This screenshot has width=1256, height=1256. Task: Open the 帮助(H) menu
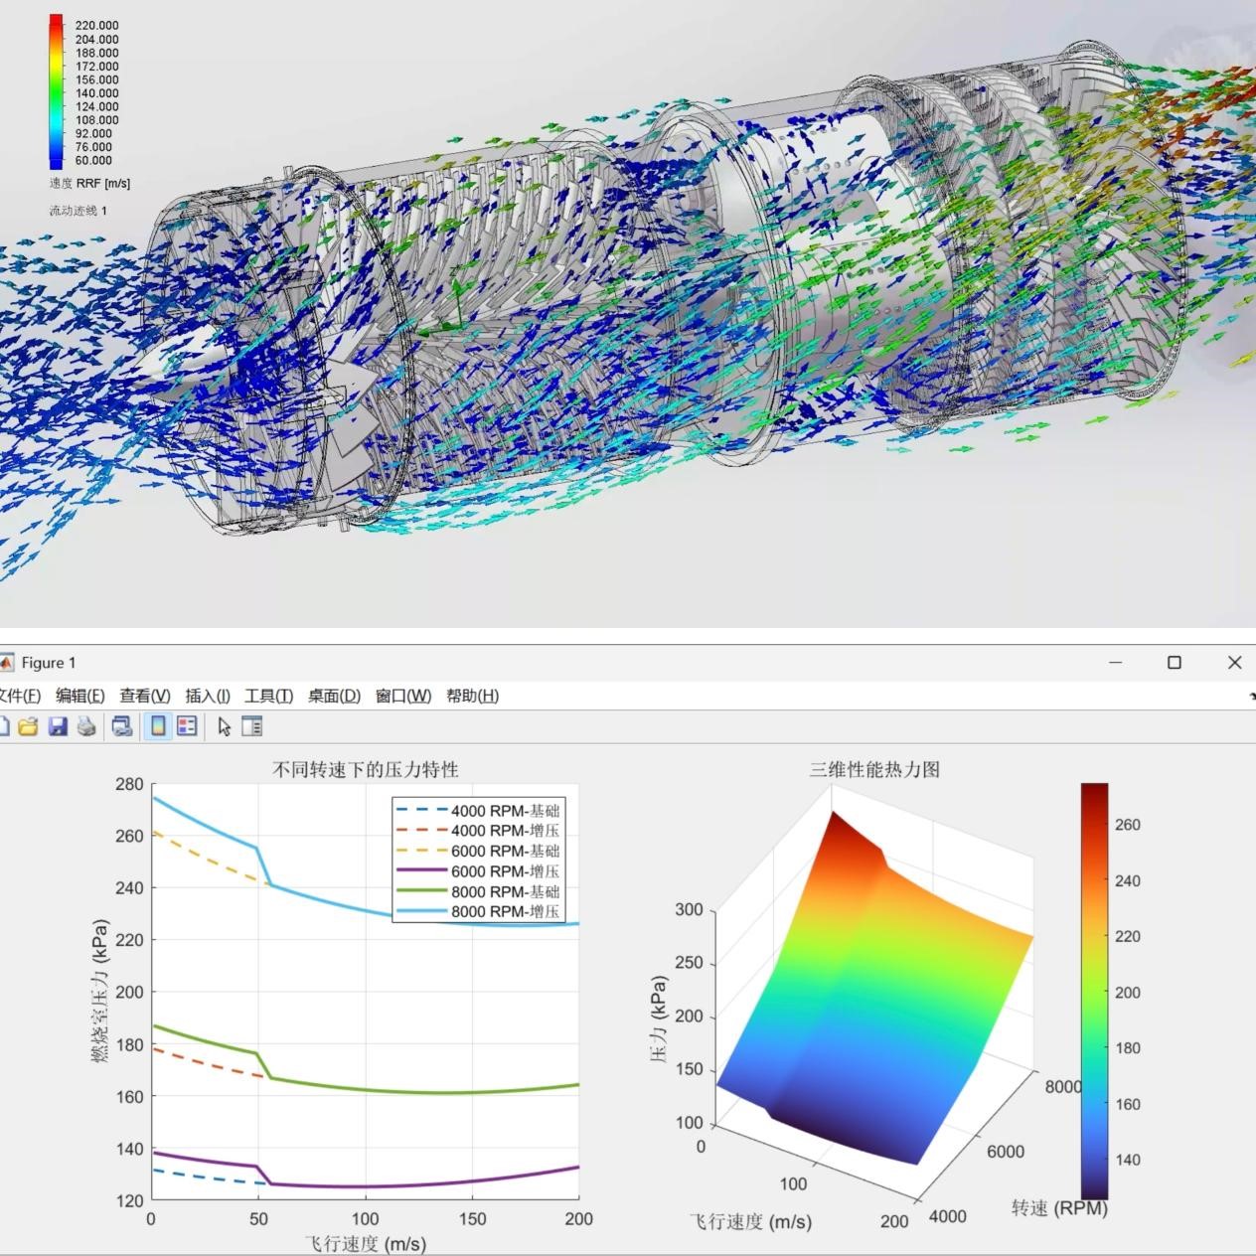(x=472, y=696)
